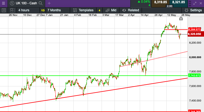Open the vertical dots options menu
The height and width of the screenshot is (112, 204).
tap(190, 4)
